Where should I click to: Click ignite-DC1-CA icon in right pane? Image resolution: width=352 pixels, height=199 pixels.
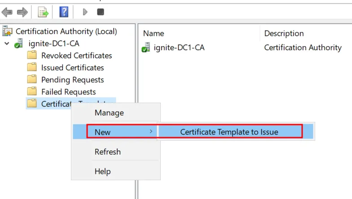tap(146, 47)
